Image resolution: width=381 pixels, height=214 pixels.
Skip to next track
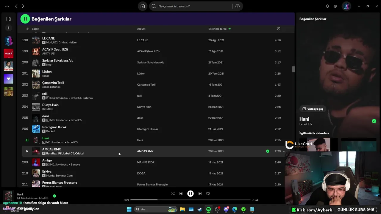[x=200, y=193]
